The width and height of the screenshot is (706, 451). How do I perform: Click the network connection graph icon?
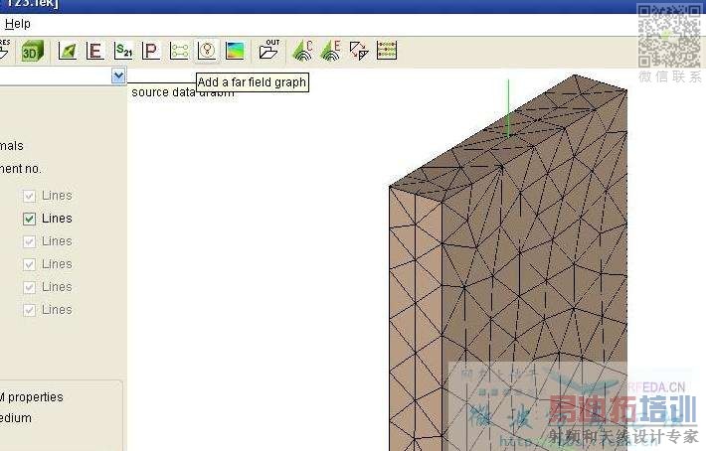click(x=179, y=51)
